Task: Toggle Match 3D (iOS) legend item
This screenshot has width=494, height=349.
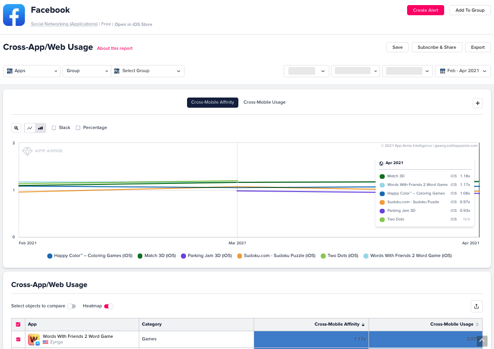Action: [x=157, y=256]
